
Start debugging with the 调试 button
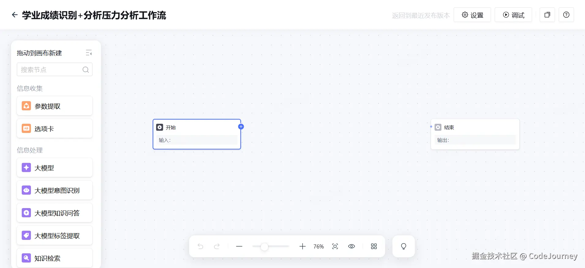(x=513, y=15)
